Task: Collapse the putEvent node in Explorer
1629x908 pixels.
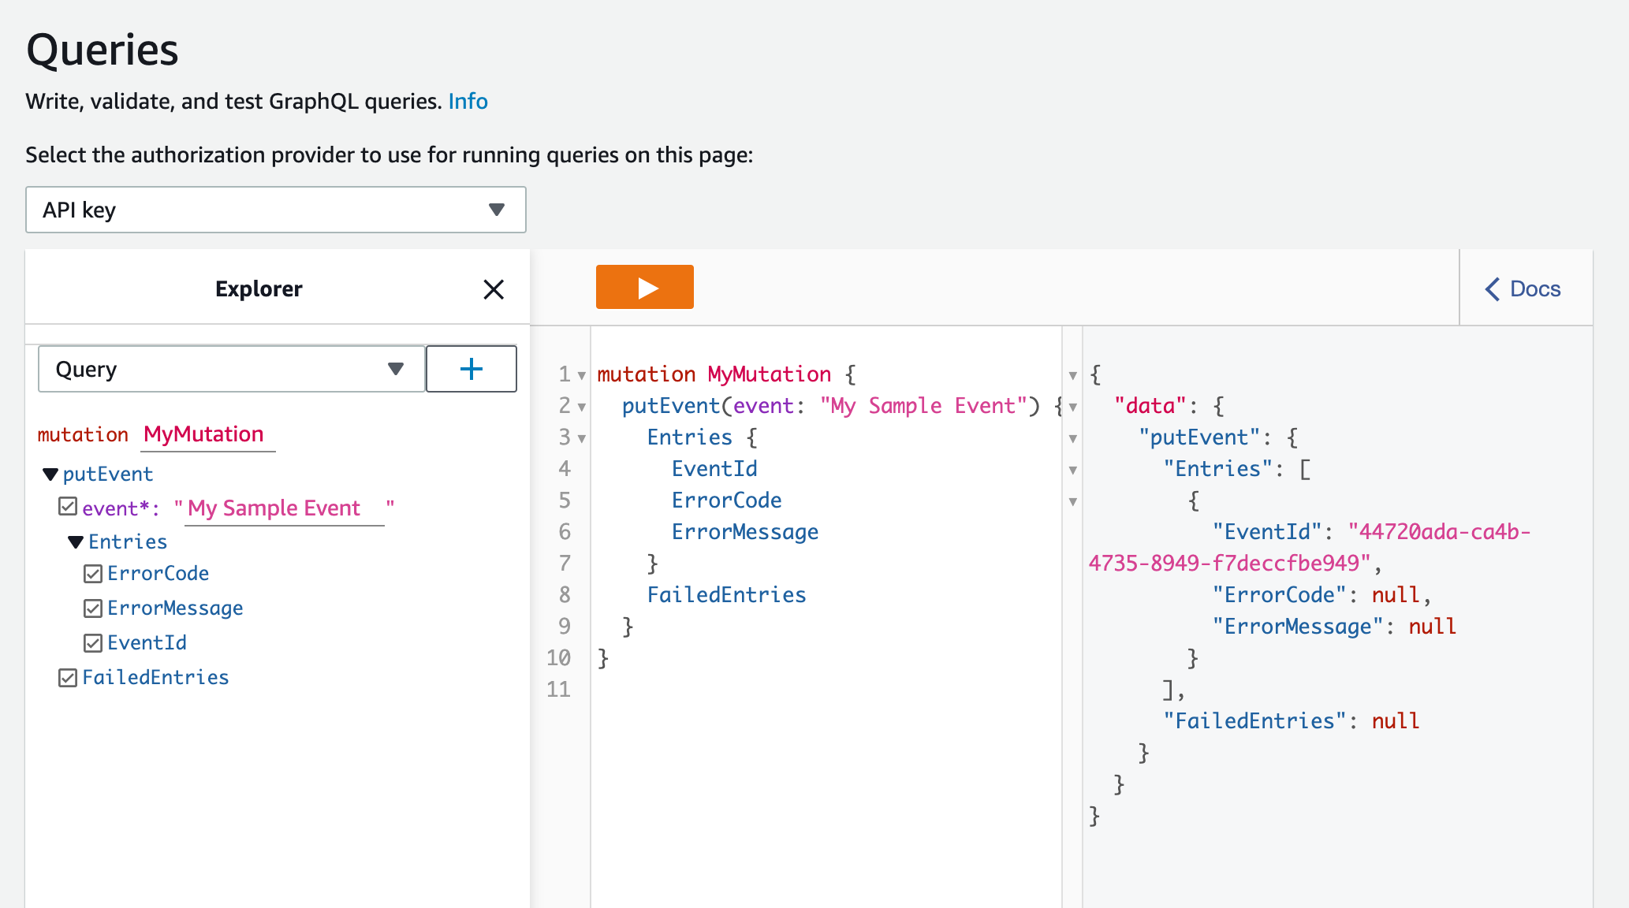Action: pyautogui.click(x=50, y=474)
